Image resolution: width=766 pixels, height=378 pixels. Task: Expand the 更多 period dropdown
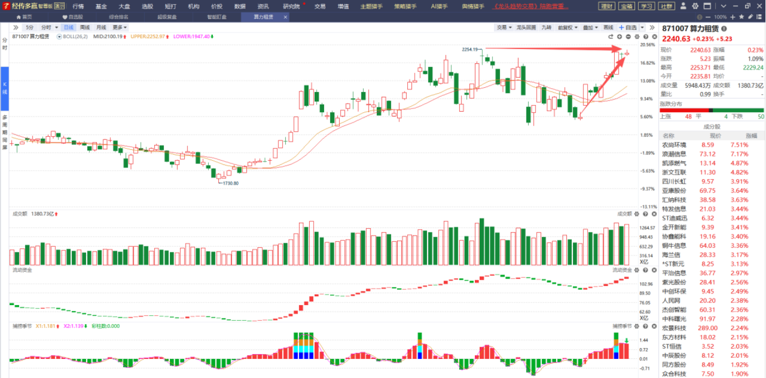click(x=119, y=28)
